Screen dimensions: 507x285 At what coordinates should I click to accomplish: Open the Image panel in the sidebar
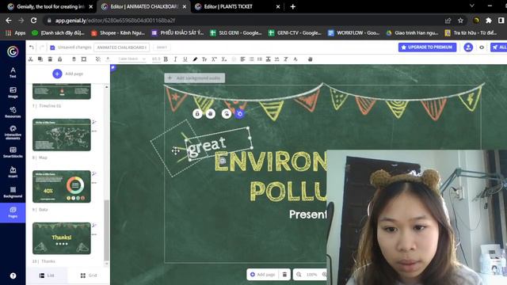point(13,92)
